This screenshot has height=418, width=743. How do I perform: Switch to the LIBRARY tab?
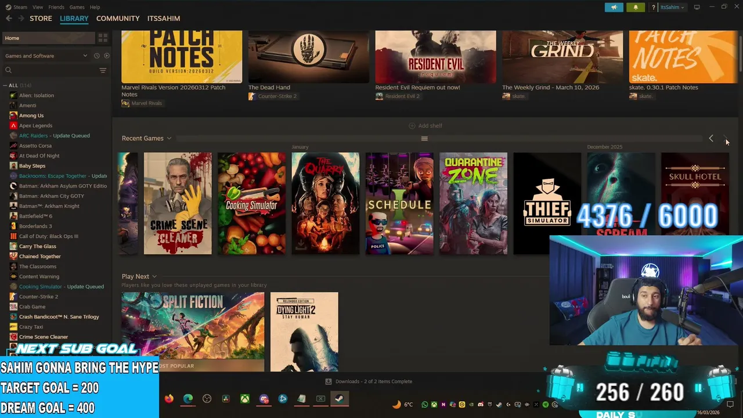(x=74, y=19)
